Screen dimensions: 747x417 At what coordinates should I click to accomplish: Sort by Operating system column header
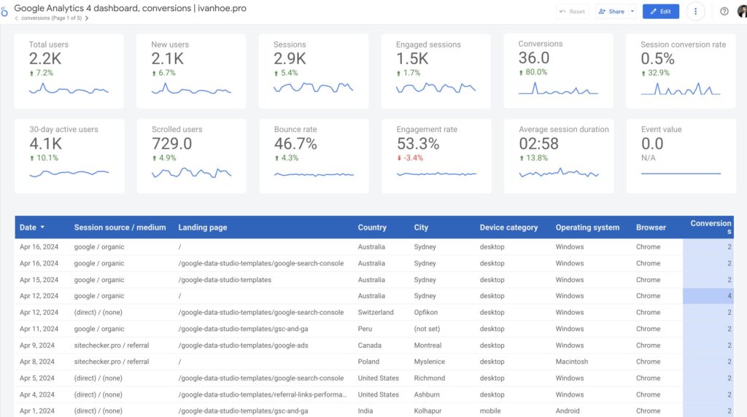click(x=587, y=227)
